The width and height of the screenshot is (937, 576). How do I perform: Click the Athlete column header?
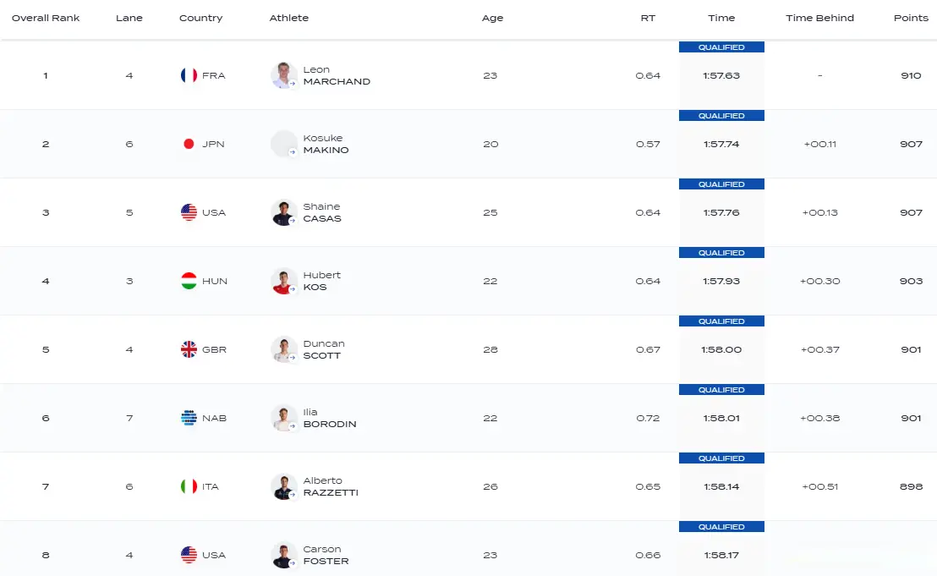click(x=288, y=18)
